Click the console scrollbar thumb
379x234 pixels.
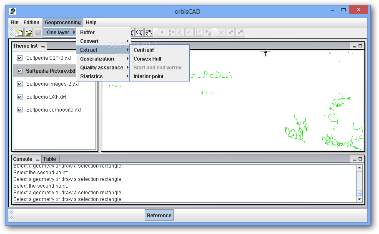(359, 193)
